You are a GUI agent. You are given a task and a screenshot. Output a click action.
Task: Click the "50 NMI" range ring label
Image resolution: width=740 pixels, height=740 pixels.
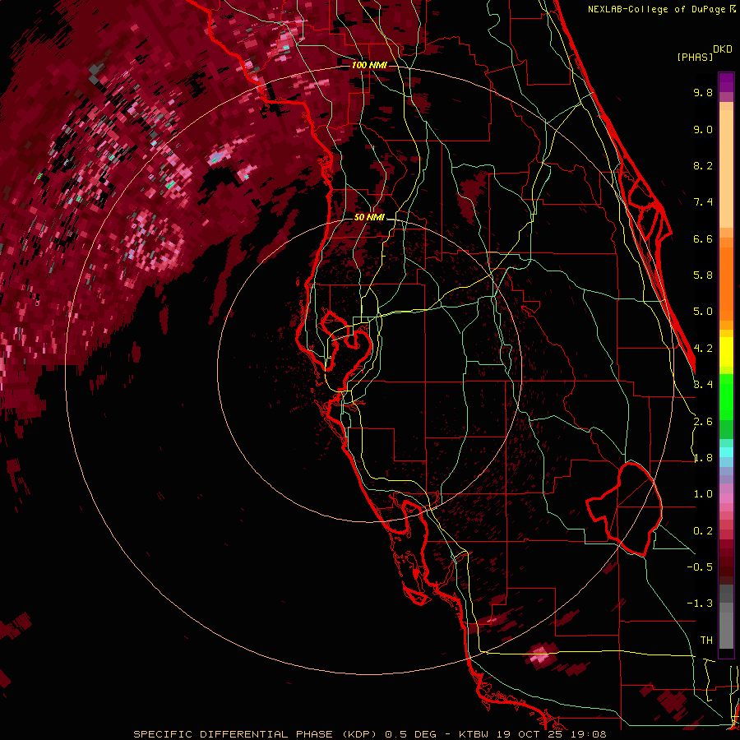pos(369,218)
